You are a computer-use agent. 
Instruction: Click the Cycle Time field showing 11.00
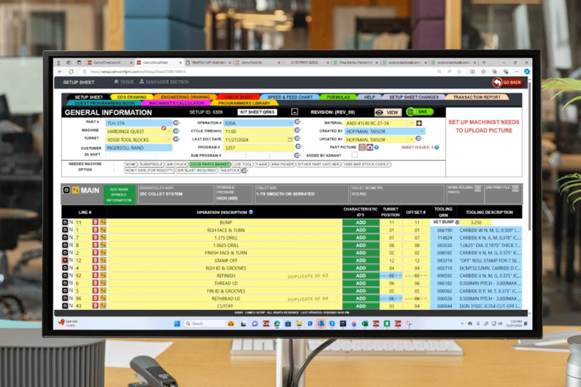[x=258, y=131]
